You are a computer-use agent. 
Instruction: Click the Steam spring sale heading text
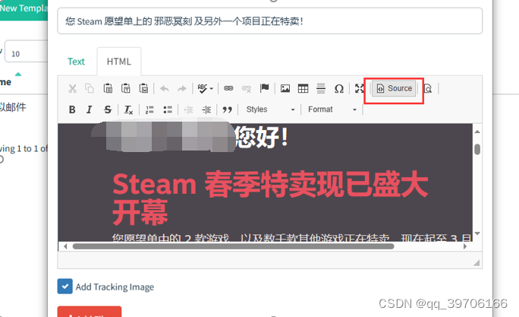[x=270, y=198]
